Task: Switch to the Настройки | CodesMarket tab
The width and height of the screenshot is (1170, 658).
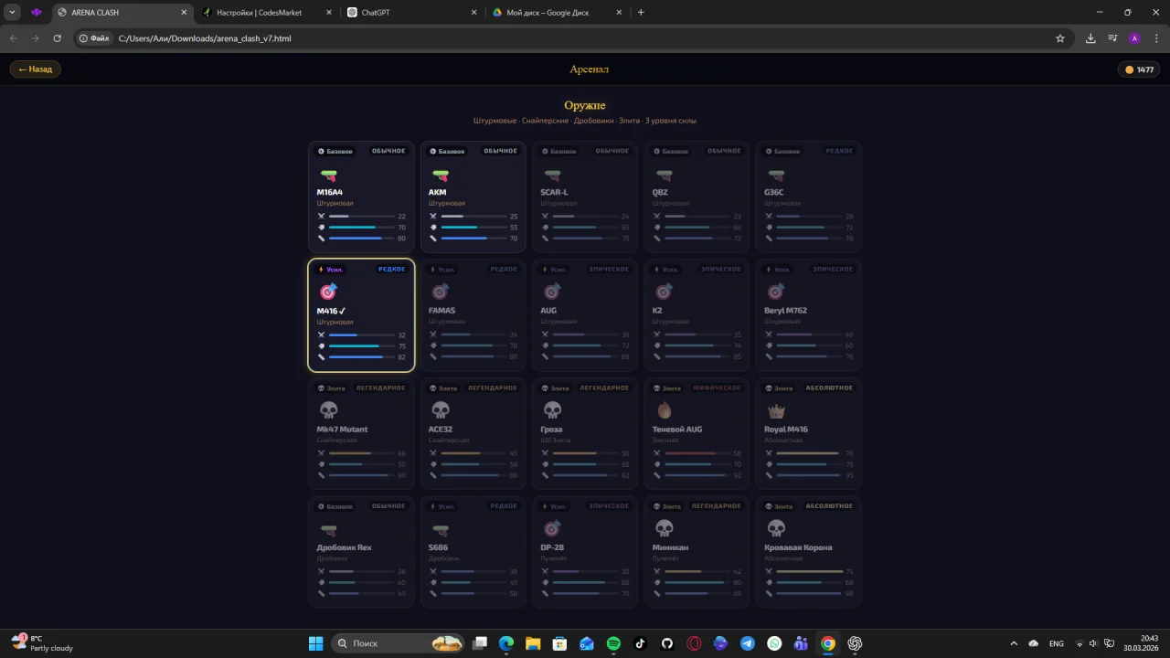Action: click(266, 13)
